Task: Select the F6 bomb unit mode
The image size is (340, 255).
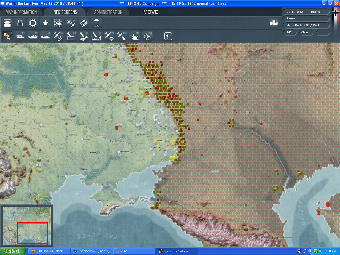Action: coord(71,36)
